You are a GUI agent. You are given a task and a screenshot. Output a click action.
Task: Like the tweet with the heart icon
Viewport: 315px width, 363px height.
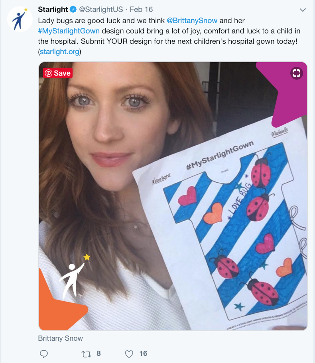point(129,354)
